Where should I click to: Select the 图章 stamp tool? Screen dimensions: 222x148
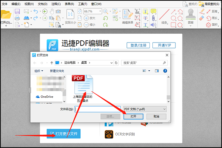191,16
